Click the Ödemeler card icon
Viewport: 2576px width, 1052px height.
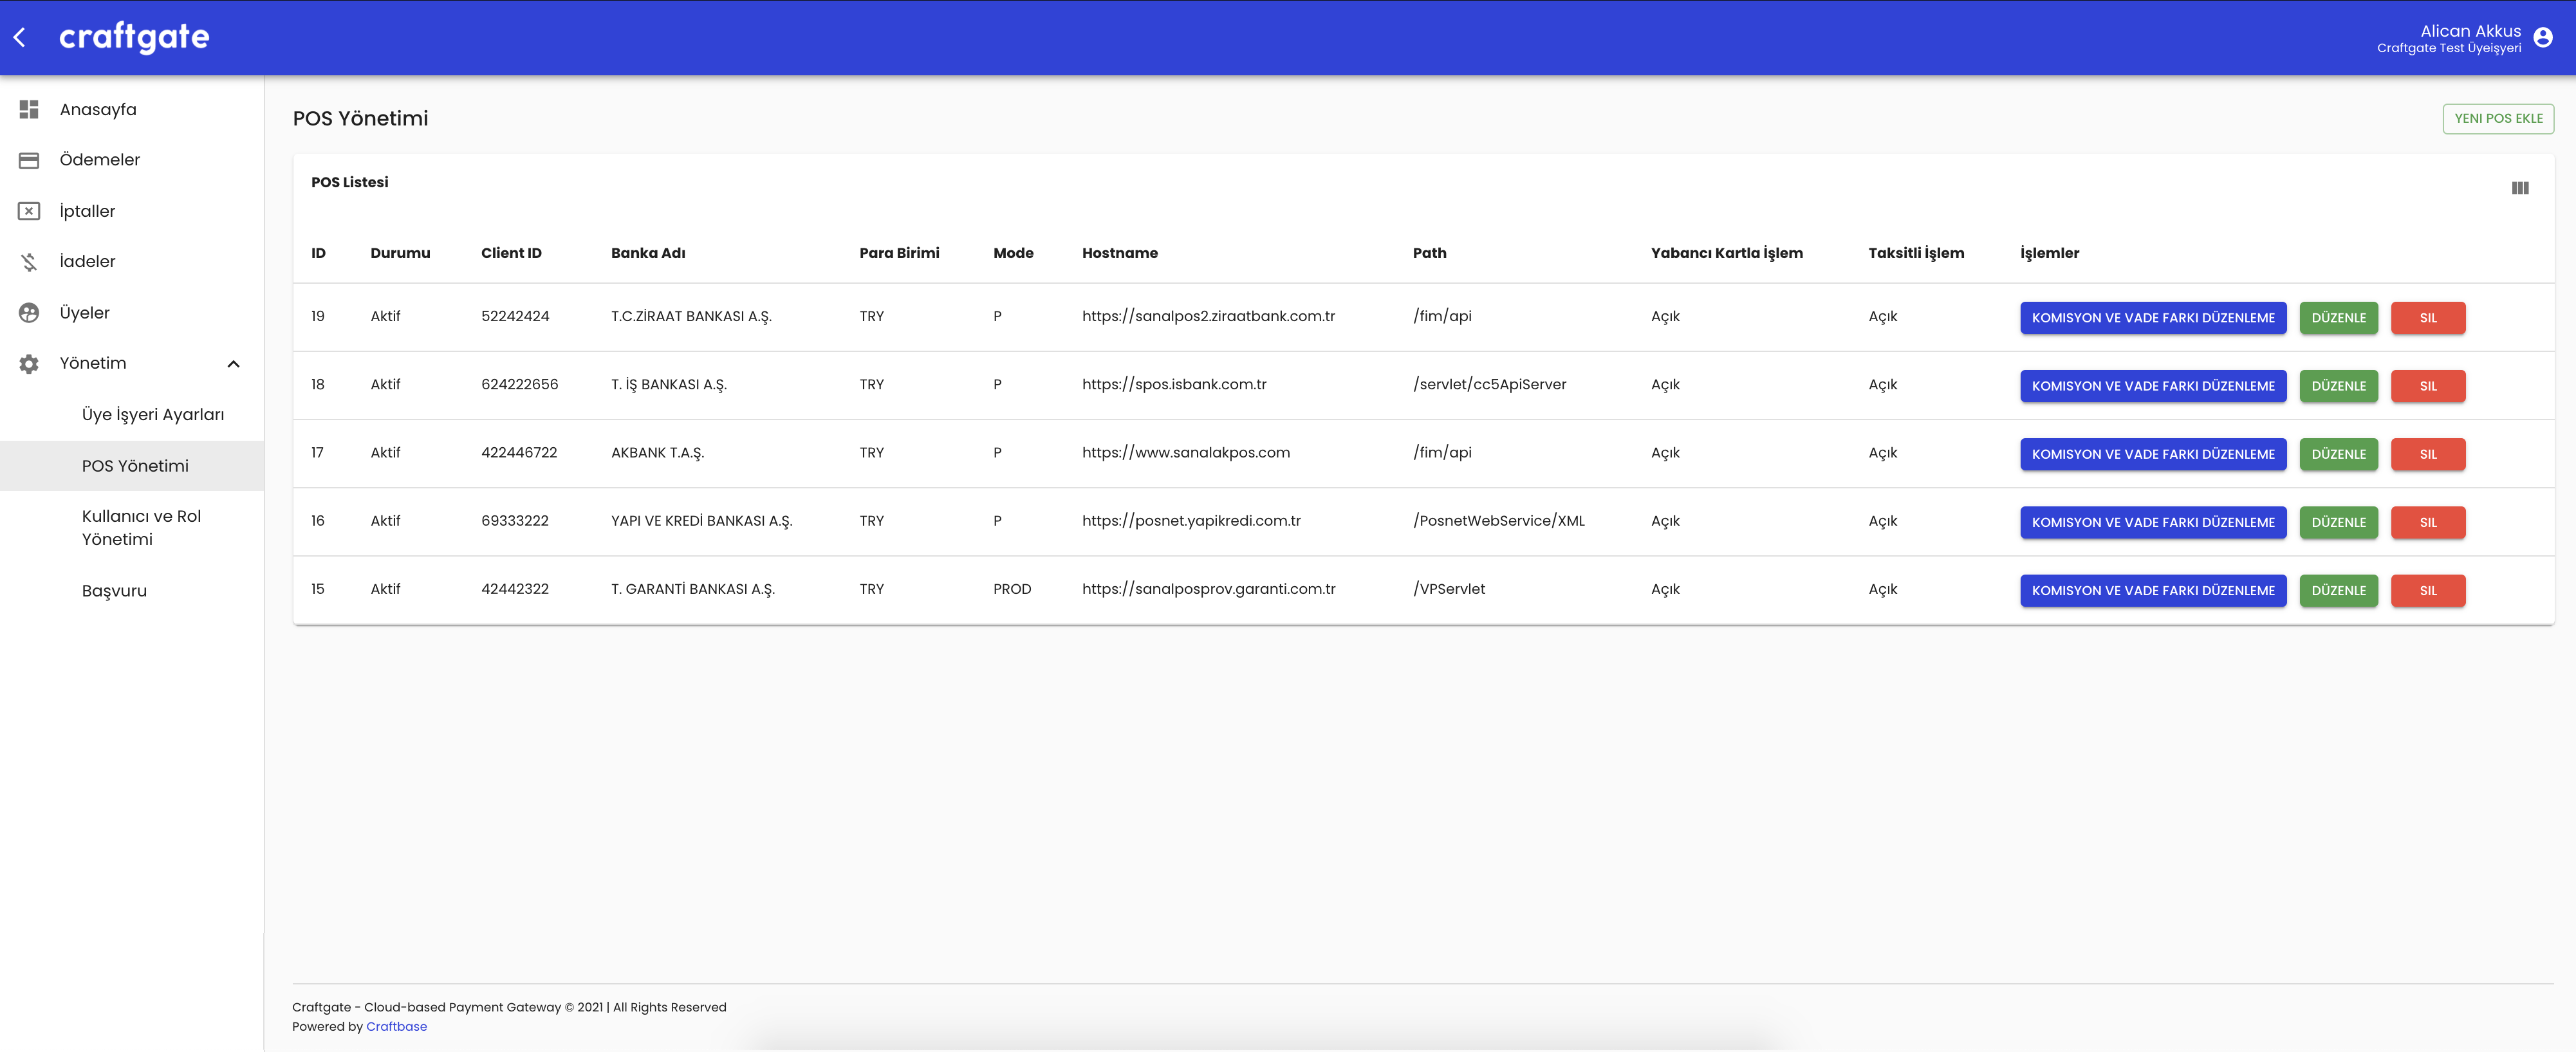pos(29,160)
